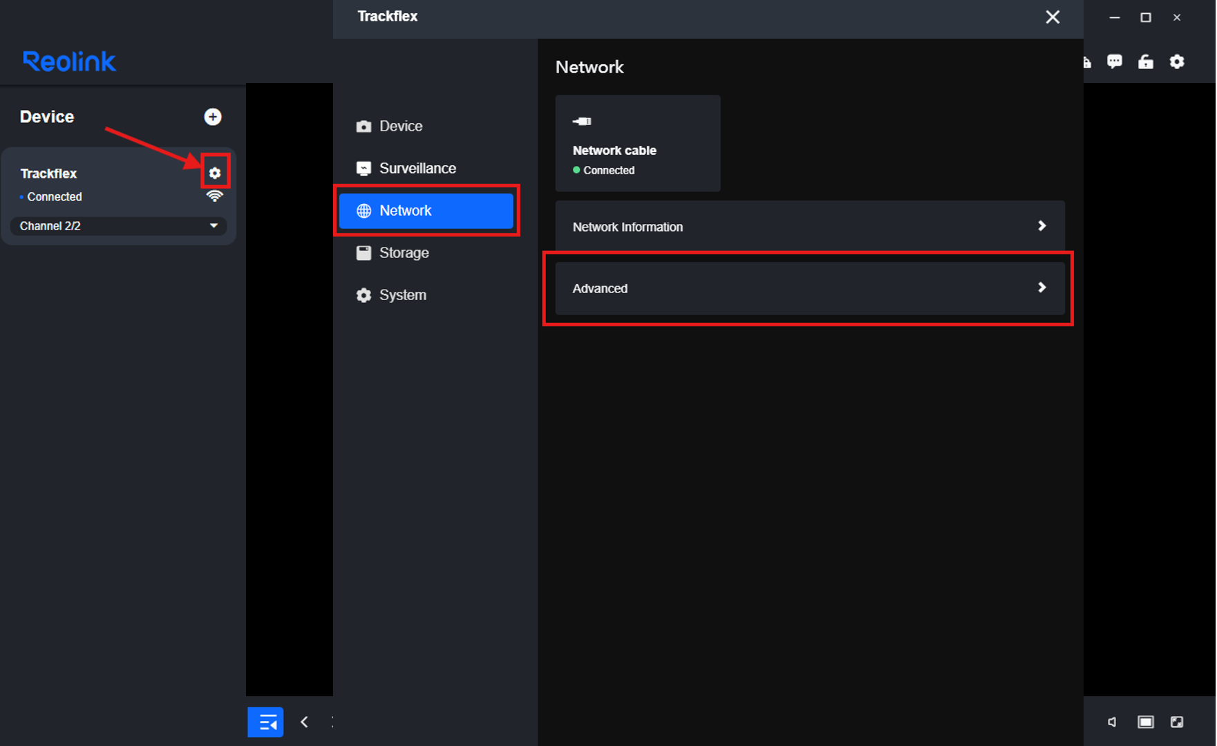
Task: Click the Trackflex dialog title
Action: (x=388, y=17)
